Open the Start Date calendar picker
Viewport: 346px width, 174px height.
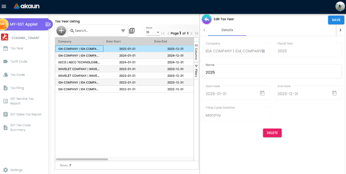262,93
